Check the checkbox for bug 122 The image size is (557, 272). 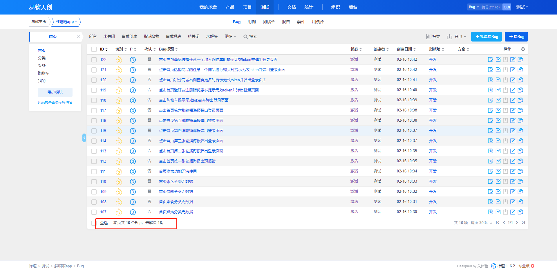(94, 60)
